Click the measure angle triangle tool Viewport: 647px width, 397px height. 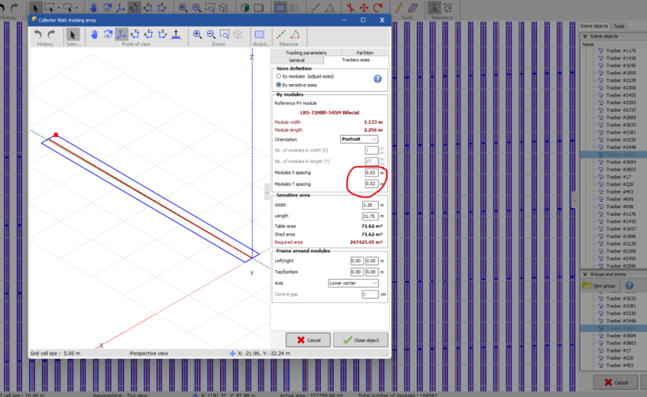click(294, 34)
